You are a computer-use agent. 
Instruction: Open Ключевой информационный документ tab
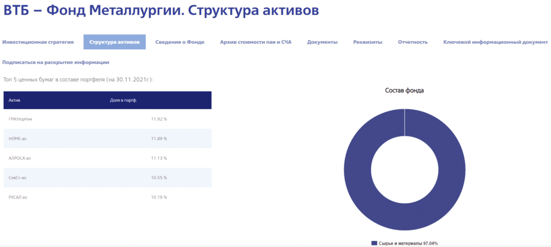pyautogui.click(x=496, y=42)
